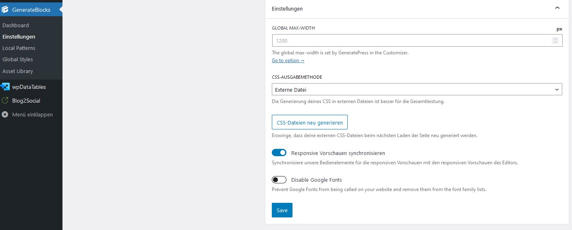Open the Dashboard menu item
This screenshot has width=572, height=230.
click(x=15, y=25)
